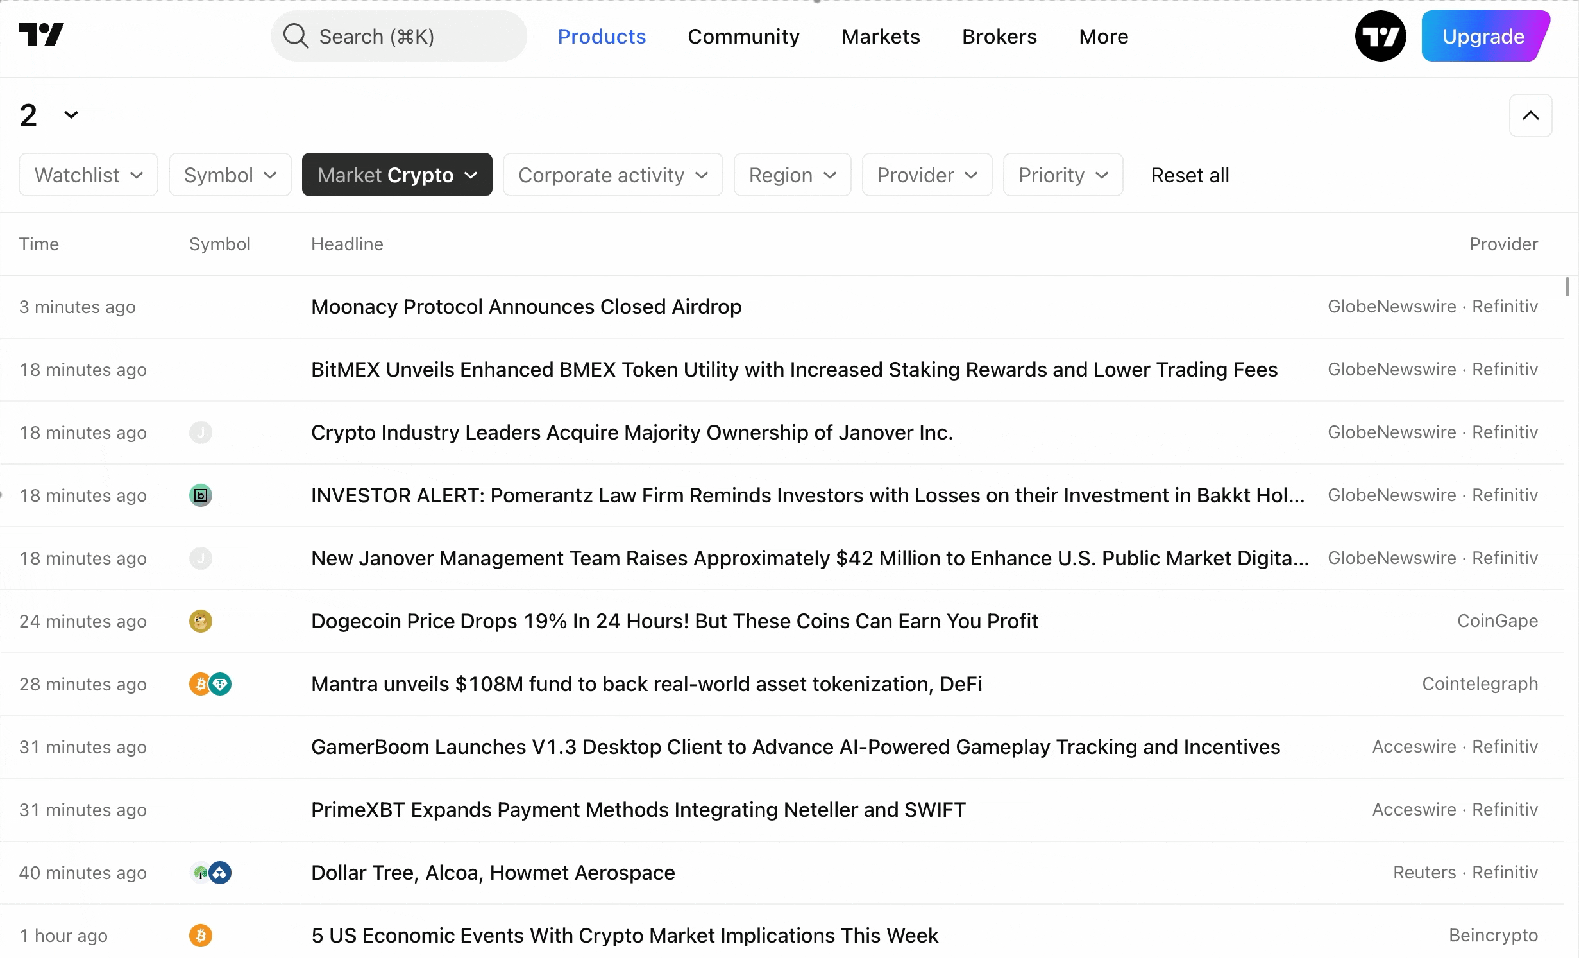1579x958 pixels.
Task: Click the Dogecoin symbol icon
Action: [200, 621]
